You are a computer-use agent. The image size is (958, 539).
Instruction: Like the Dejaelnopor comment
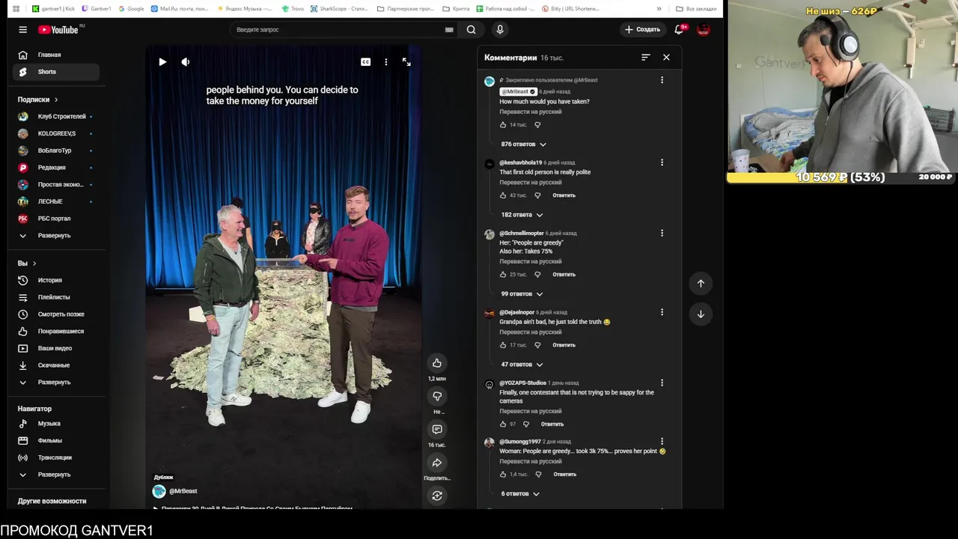pos(503,345)
